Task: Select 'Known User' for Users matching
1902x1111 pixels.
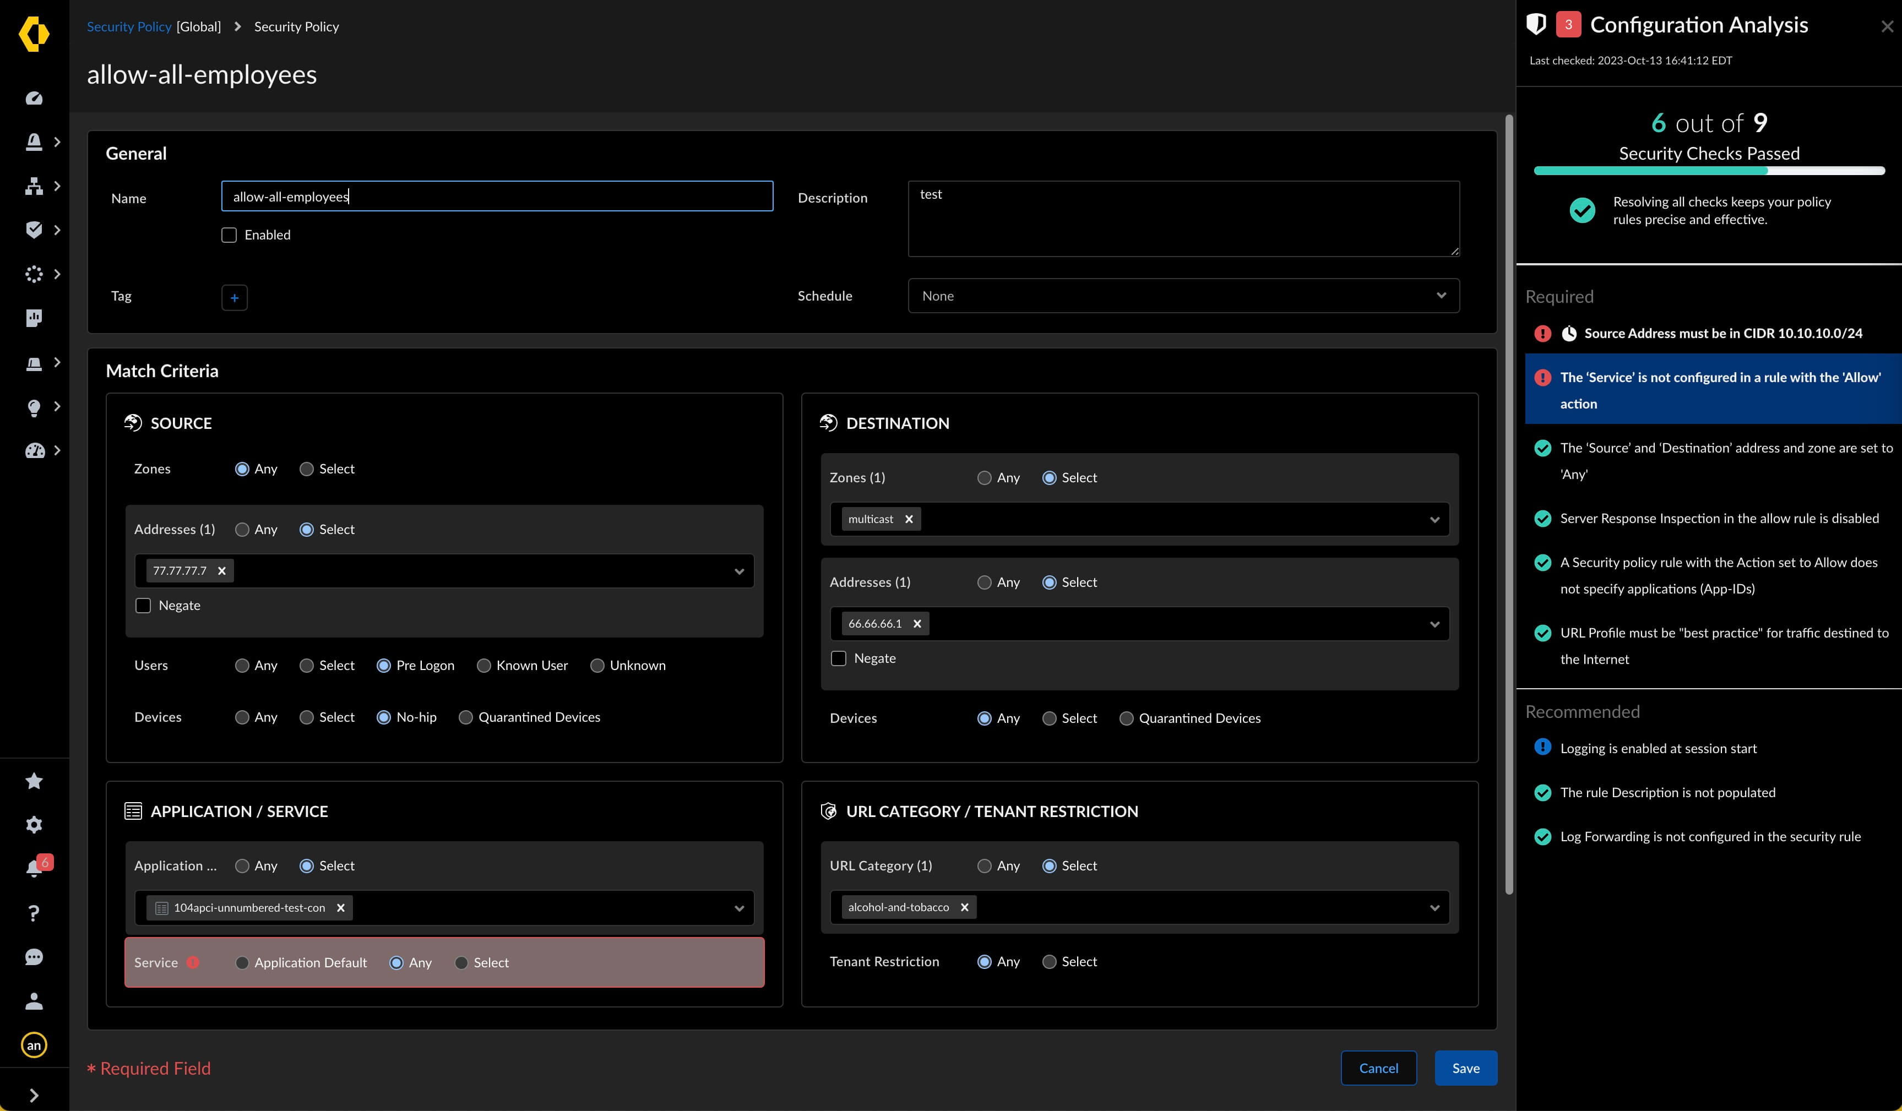Action: point(484,665)
